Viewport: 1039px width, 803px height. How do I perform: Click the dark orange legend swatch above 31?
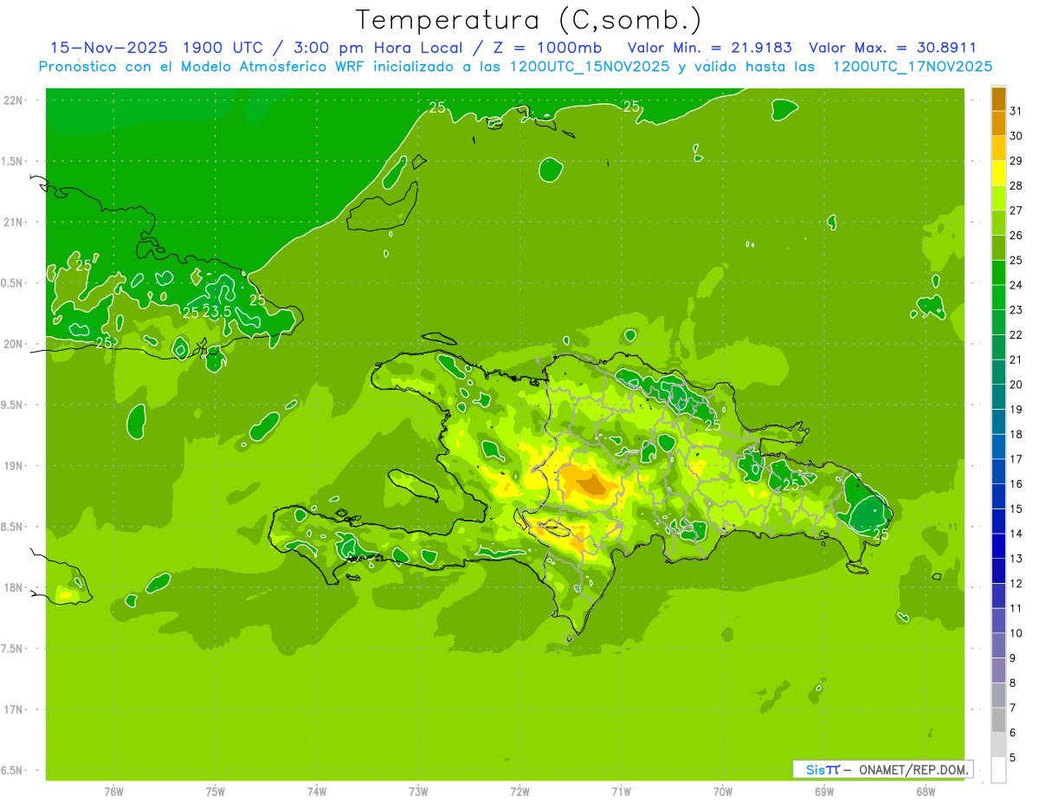tap(998, 99)
